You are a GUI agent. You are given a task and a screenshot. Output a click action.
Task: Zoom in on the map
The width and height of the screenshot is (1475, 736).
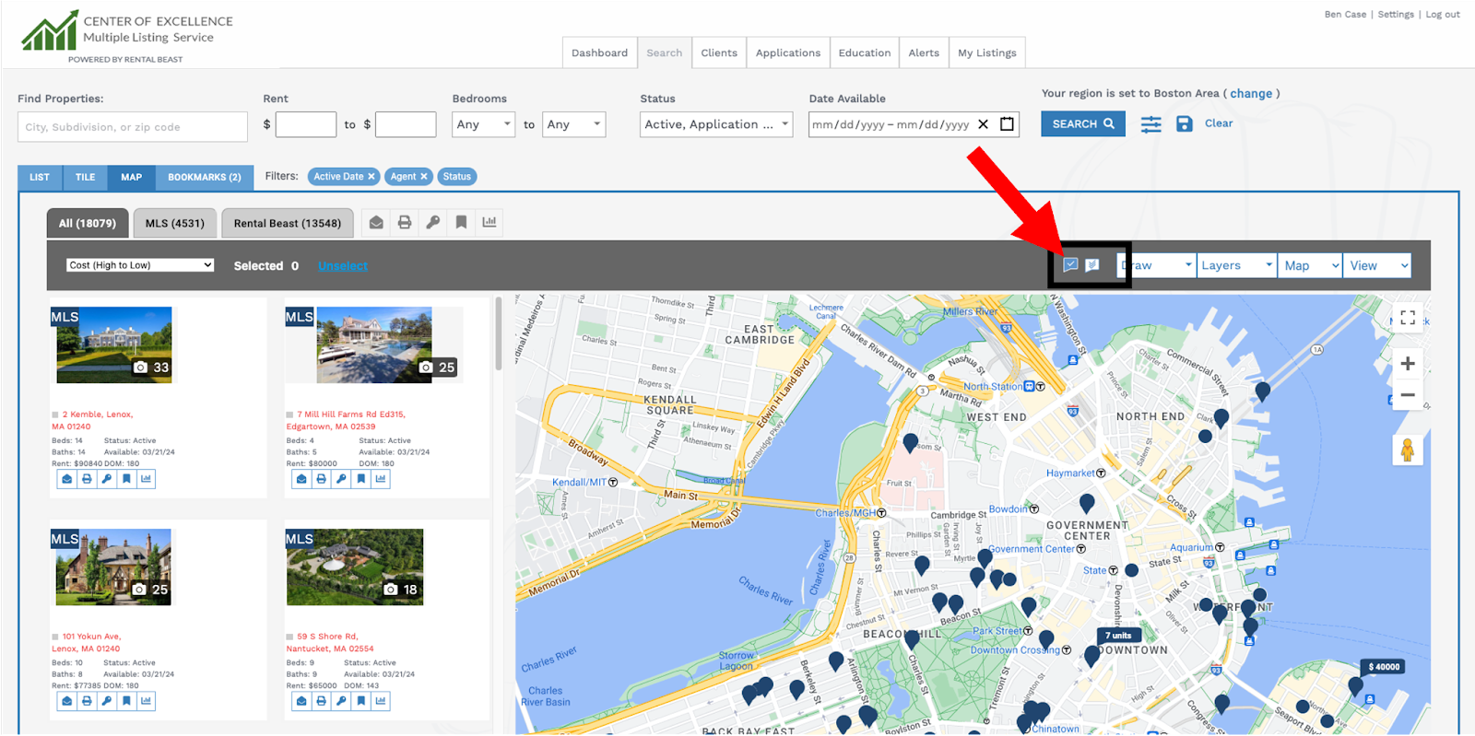pyautogui.click(x=1408, y=364)
